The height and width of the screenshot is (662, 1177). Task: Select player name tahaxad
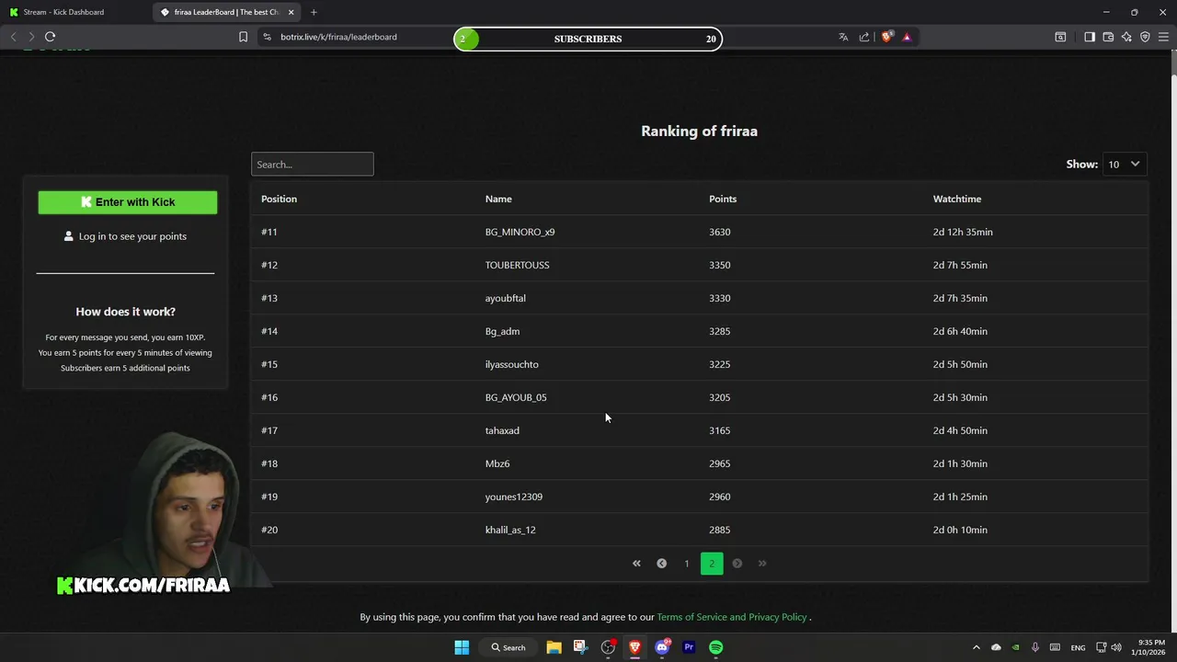tap(502, 430)
